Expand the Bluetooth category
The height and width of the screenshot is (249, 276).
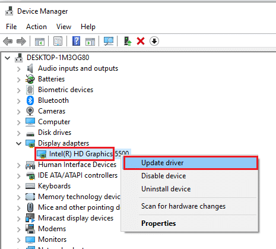pyautogui.click(x=18, y=101)
